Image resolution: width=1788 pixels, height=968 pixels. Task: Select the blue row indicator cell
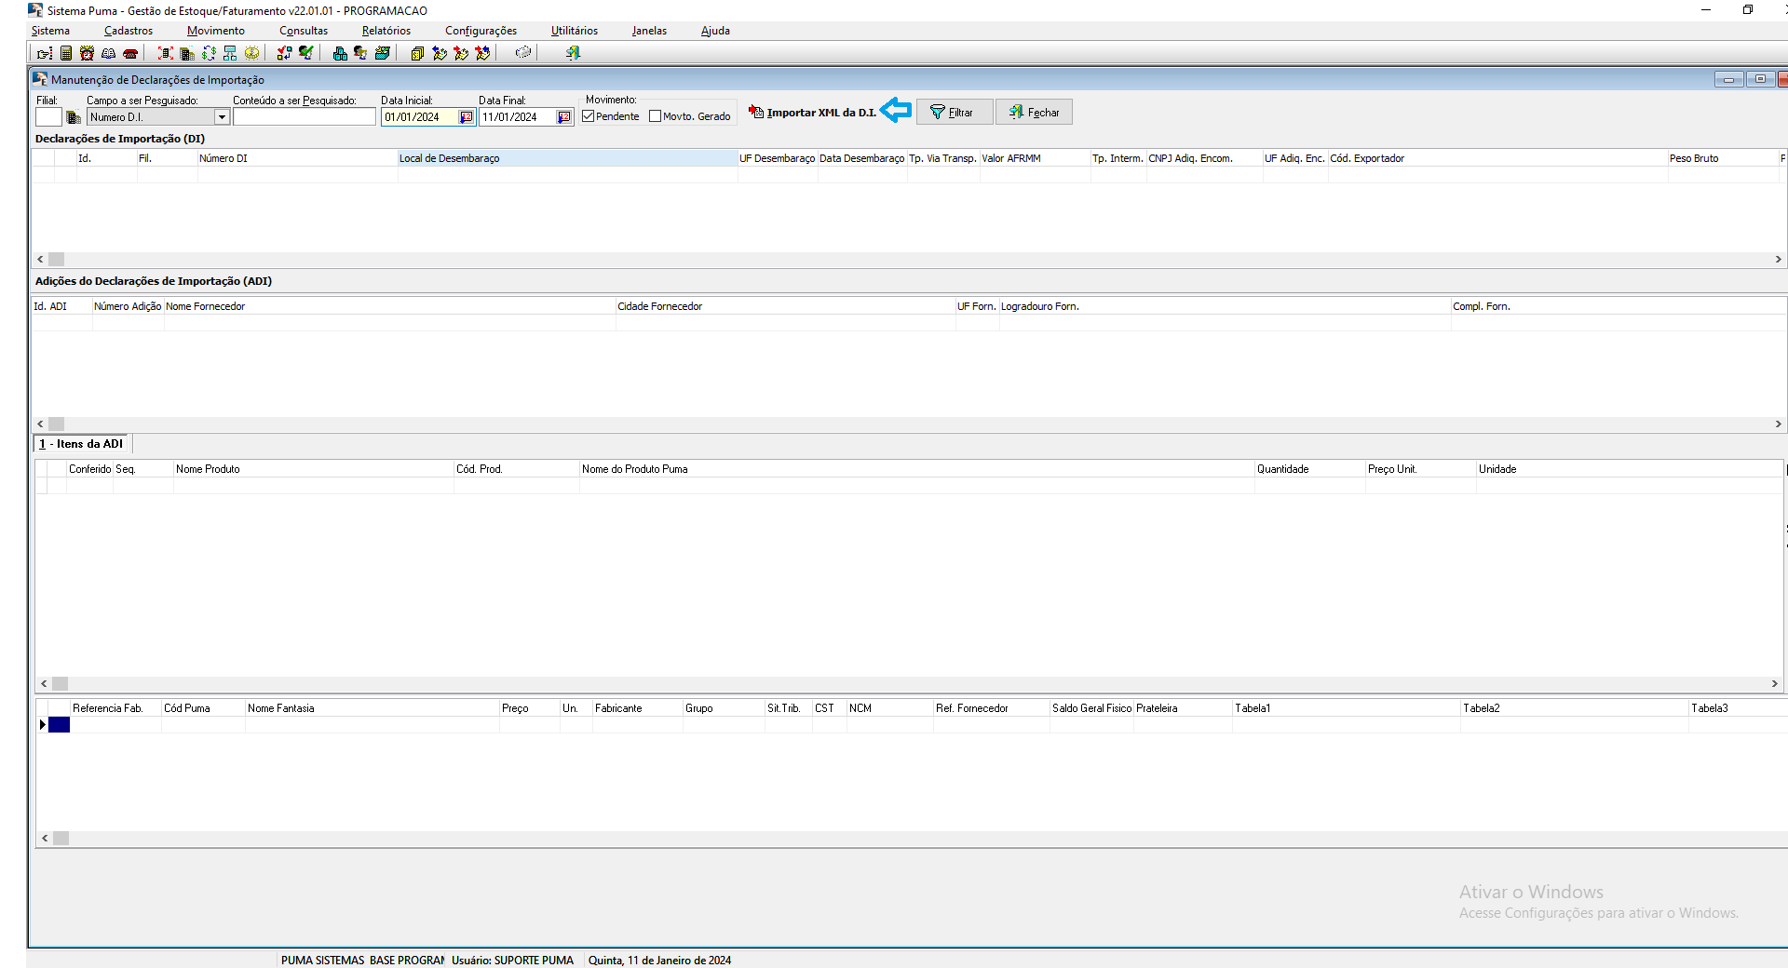[59, 725]
